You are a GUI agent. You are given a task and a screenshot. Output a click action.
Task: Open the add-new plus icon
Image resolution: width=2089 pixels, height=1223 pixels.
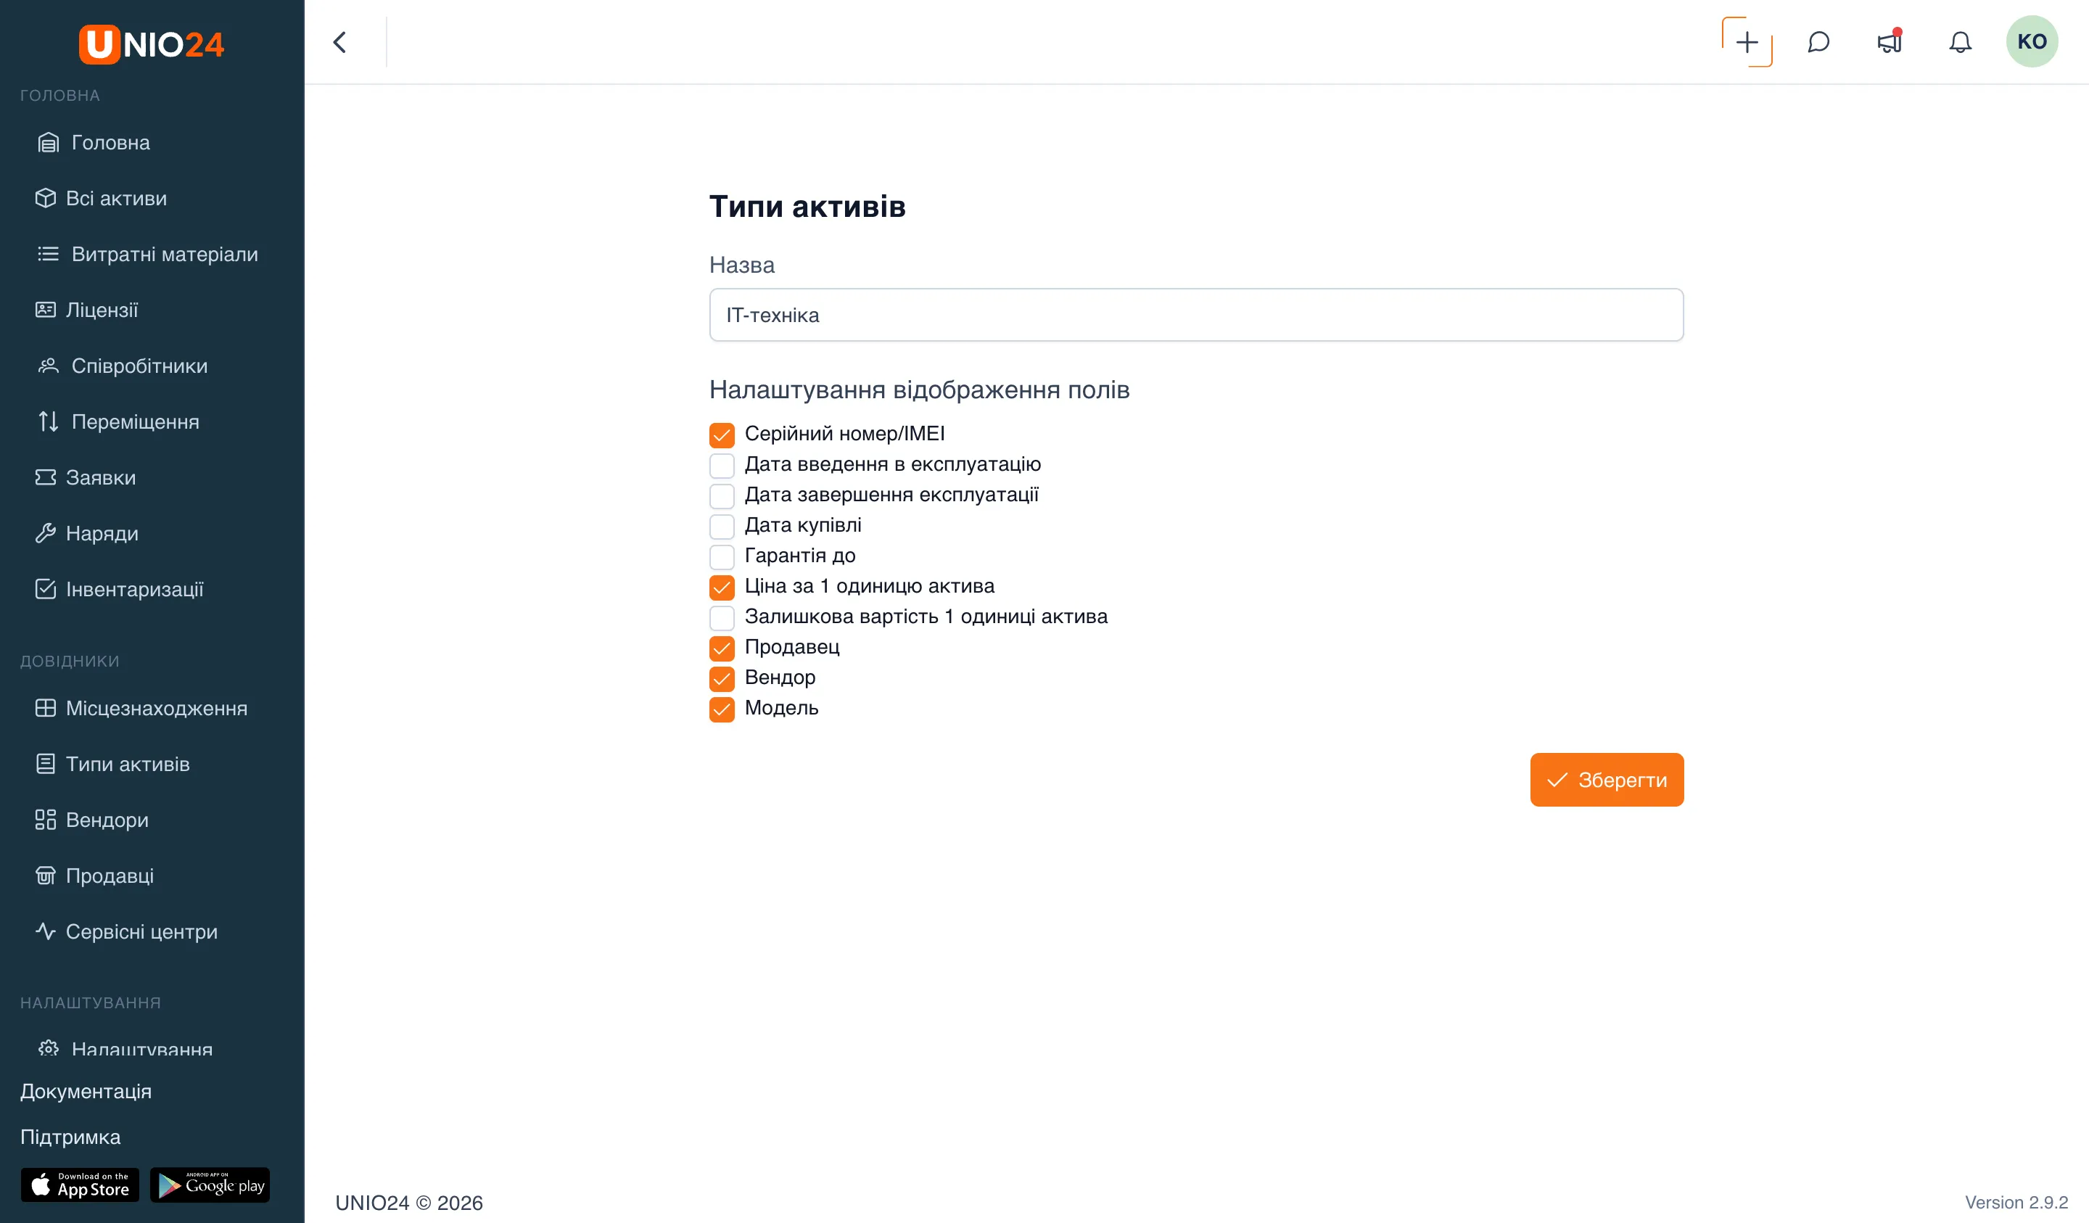(1747, 42)
